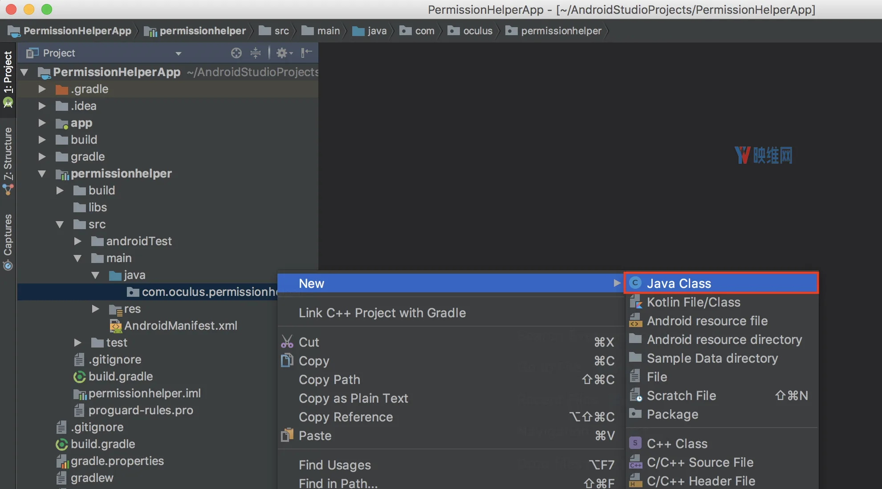
Task: Open the Project panel gear settings icon
Action: click(x=284, y=53)
